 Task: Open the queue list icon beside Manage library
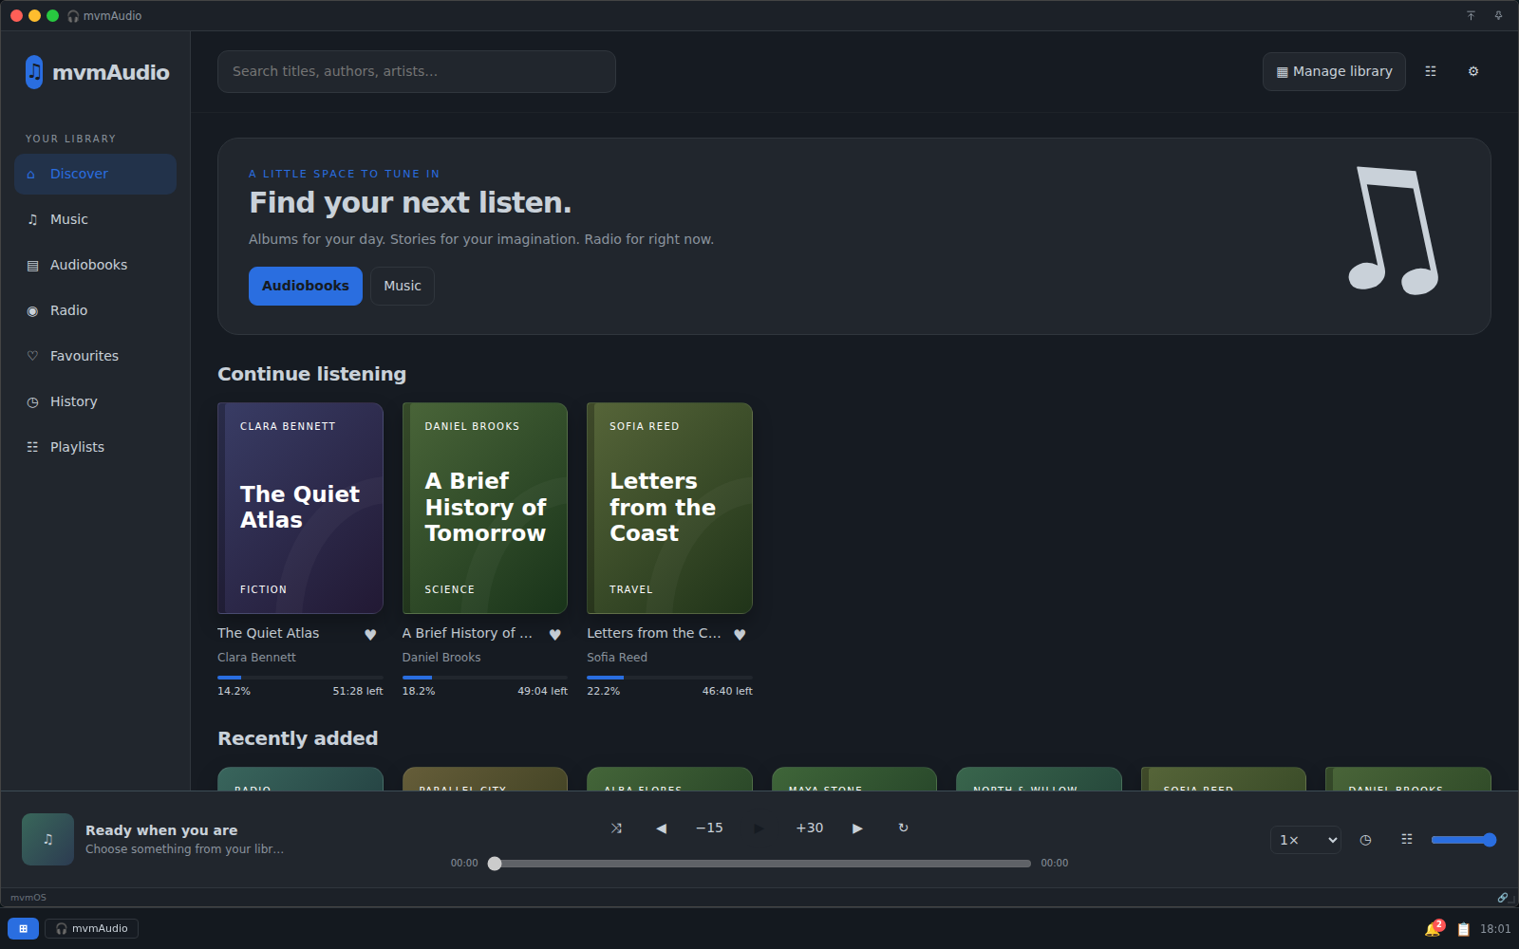(x=1431, y=71)
